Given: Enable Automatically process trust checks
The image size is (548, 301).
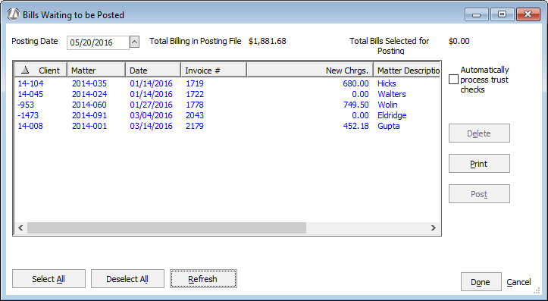Looking at the screenshot, I should click(x=453, y=80).
